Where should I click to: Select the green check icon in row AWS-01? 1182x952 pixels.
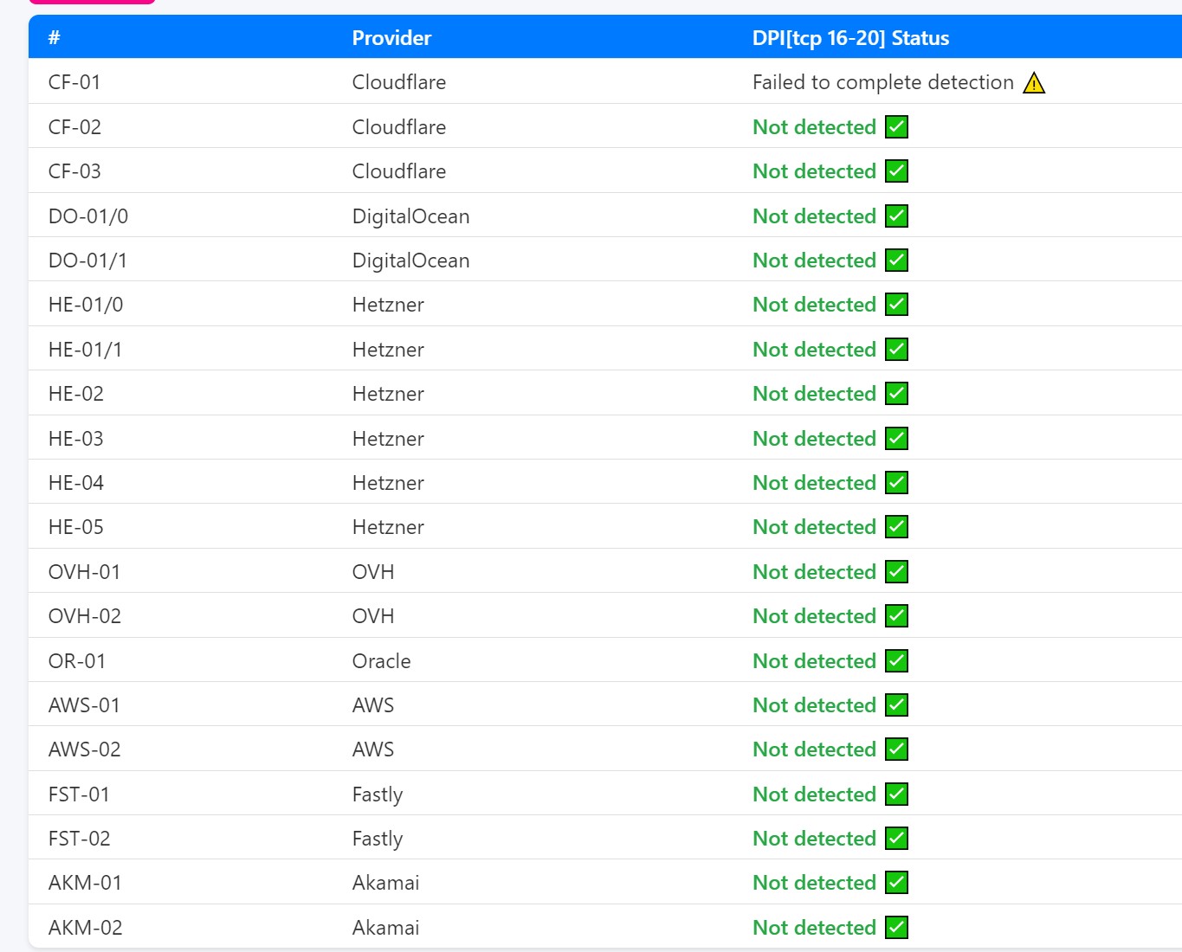pyautogui.click(x=897, y=705)
